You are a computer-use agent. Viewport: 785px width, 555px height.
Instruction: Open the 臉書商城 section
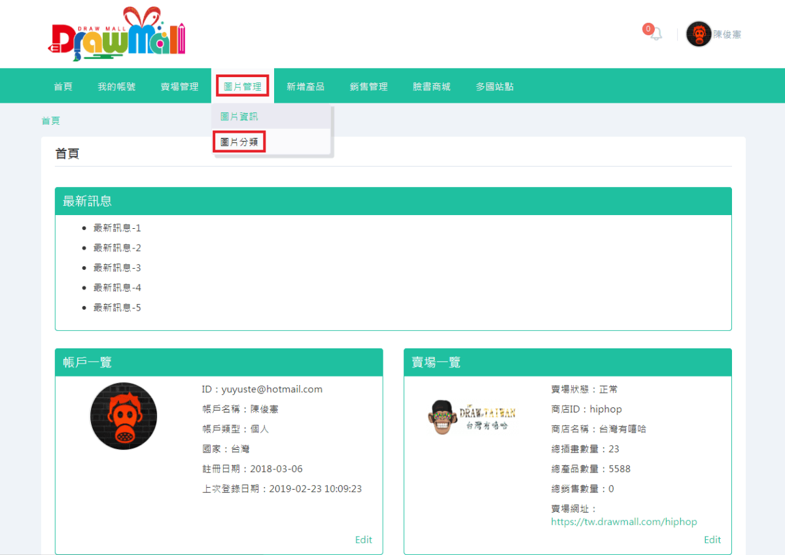tap(432, 86)
